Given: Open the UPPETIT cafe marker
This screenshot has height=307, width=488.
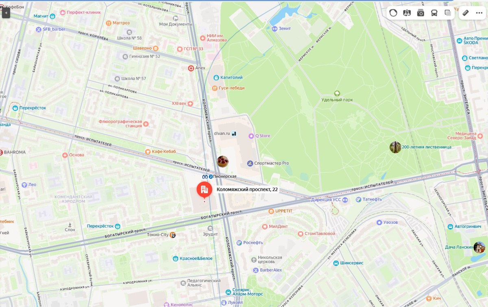Looking at the screenshot, I should pyautogui.click(x=271, y=211).
